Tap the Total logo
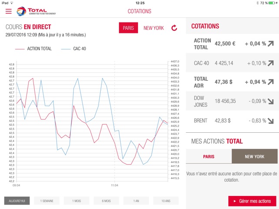Screen dimensions: 279x209 (36, 11)
